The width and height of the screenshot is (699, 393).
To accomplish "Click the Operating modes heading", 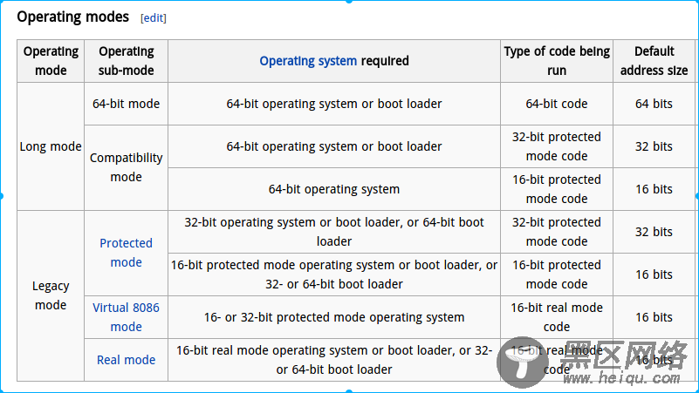I will click(x=72, y=17).
